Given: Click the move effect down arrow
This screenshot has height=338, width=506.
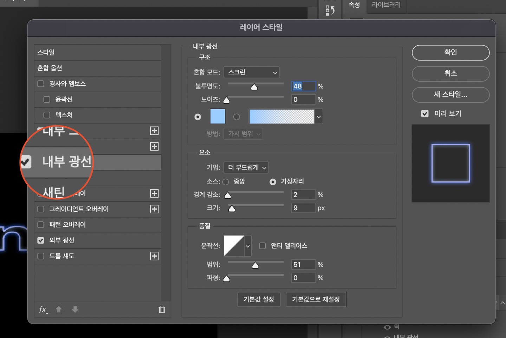Looking at the screenshot, I should (x=75, y=309).
